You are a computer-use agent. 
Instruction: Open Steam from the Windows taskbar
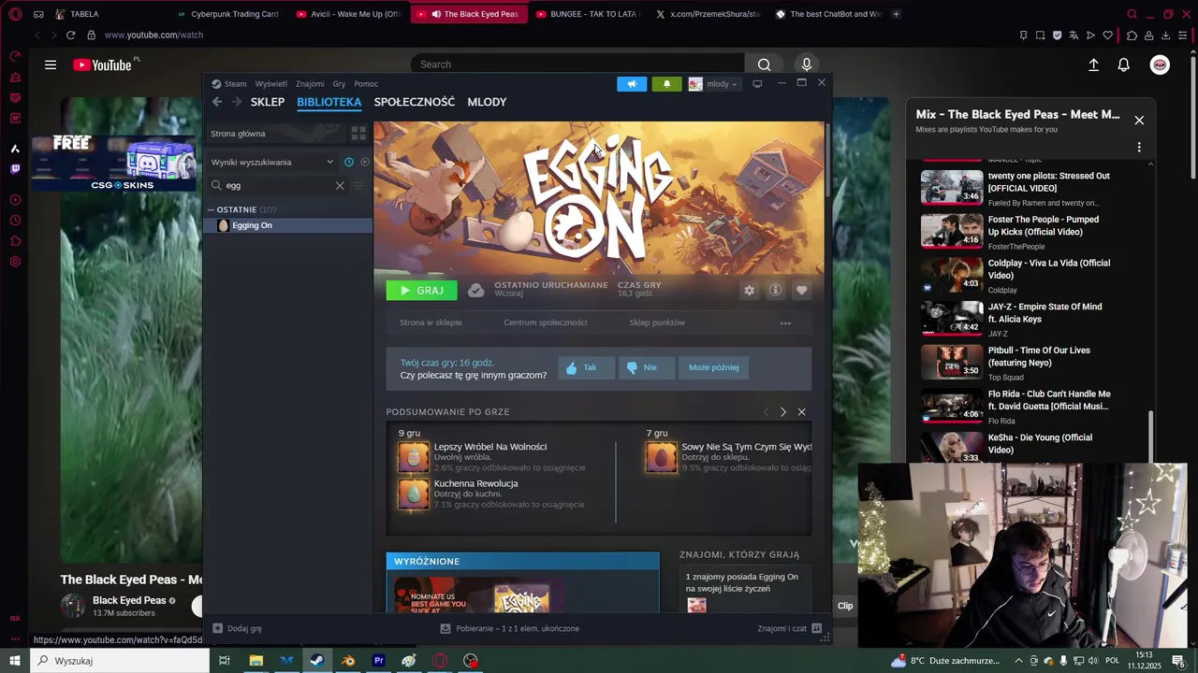[x=317, y=661]
